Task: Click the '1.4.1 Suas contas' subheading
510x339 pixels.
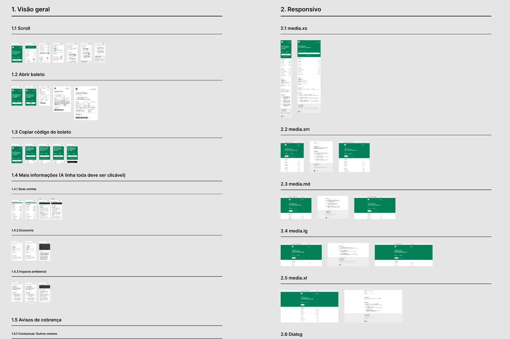Action: [24, 189]
